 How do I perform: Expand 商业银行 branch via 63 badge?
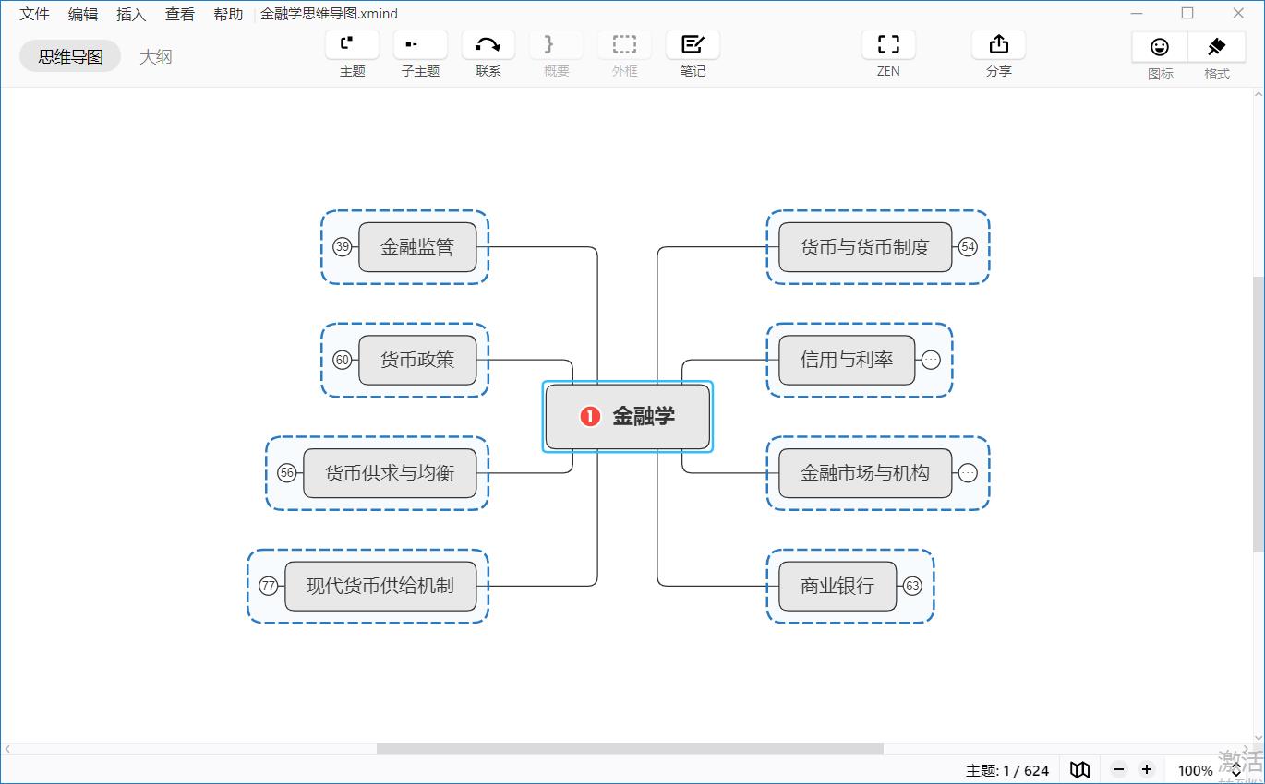912,586
